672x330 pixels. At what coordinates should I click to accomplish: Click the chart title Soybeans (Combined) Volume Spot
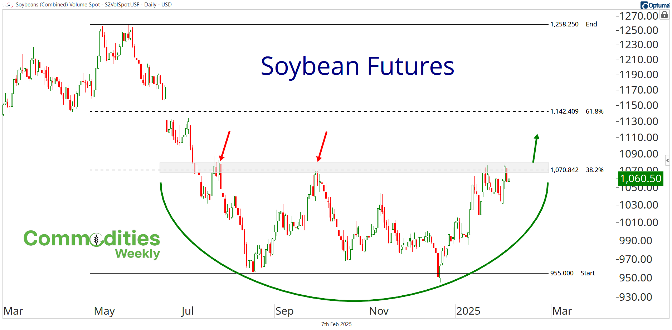pyautogui.click(x=58, y=5)
